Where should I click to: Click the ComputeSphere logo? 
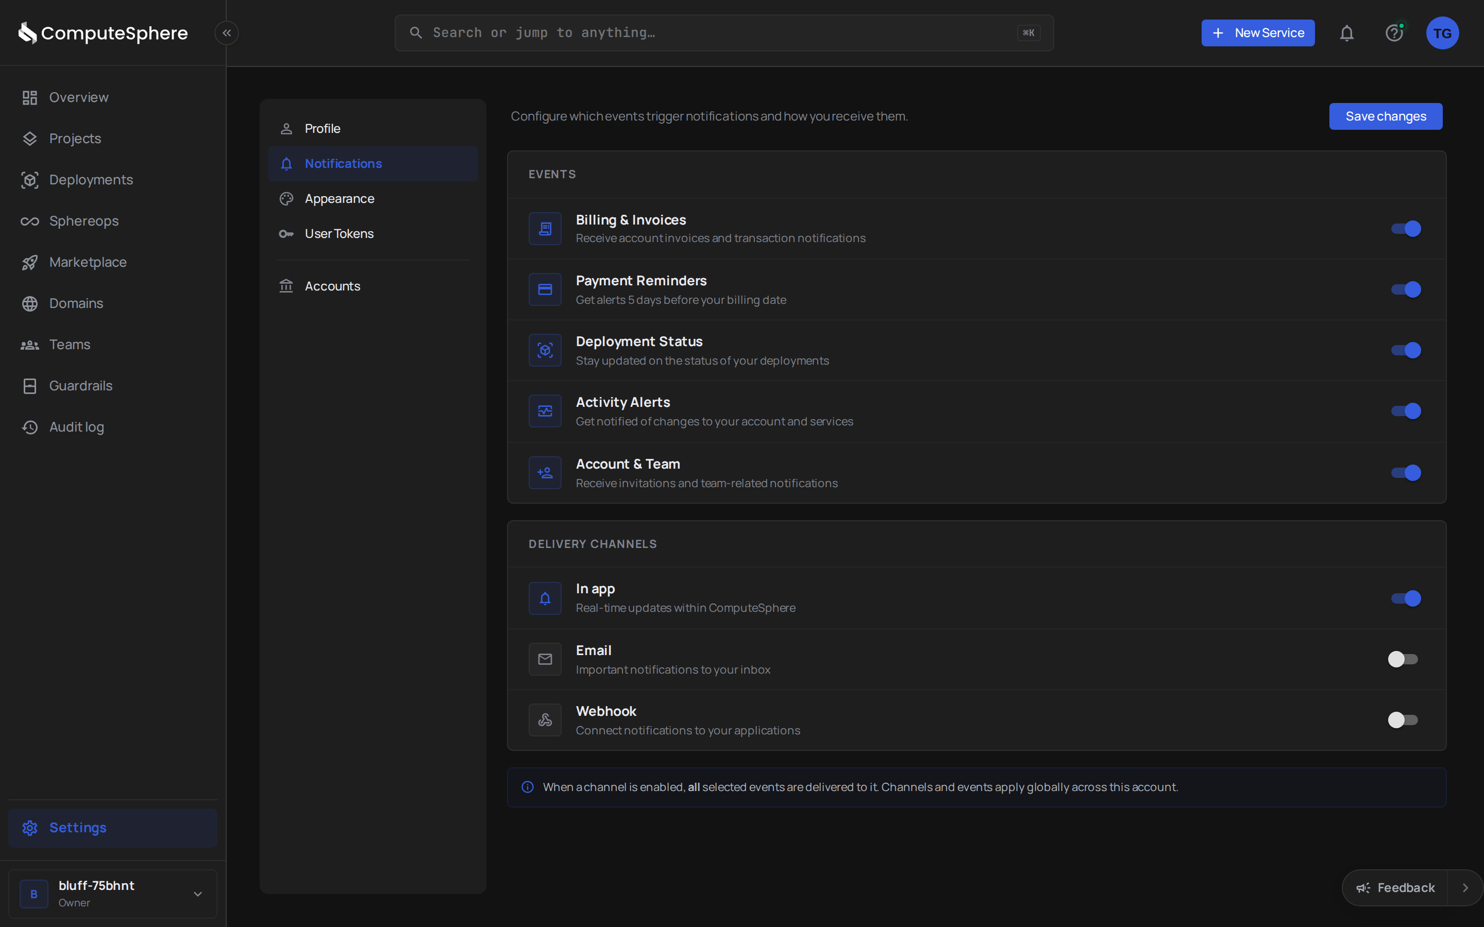pos(103,33)
